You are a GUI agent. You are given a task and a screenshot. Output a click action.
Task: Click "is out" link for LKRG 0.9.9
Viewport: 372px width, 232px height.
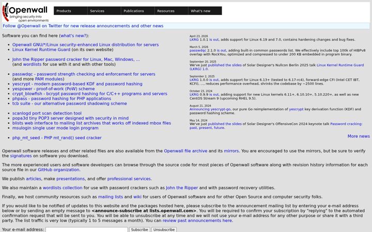click(x=214, y=94)
